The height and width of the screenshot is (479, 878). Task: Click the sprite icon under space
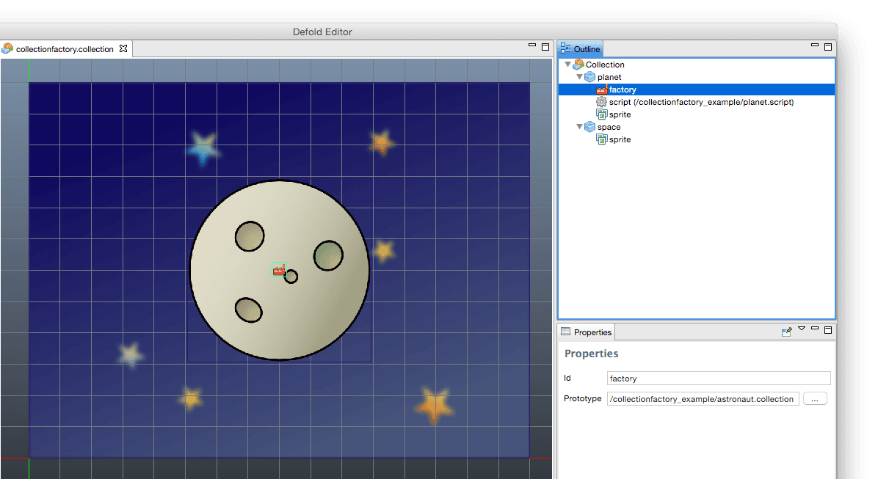(602, 139)
